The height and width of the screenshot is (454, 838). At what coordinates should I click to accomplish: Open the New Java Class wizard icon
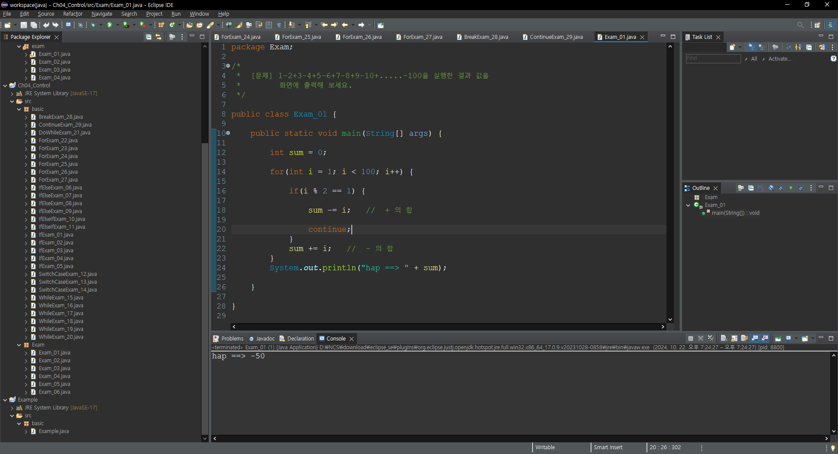tap(172, 25)
